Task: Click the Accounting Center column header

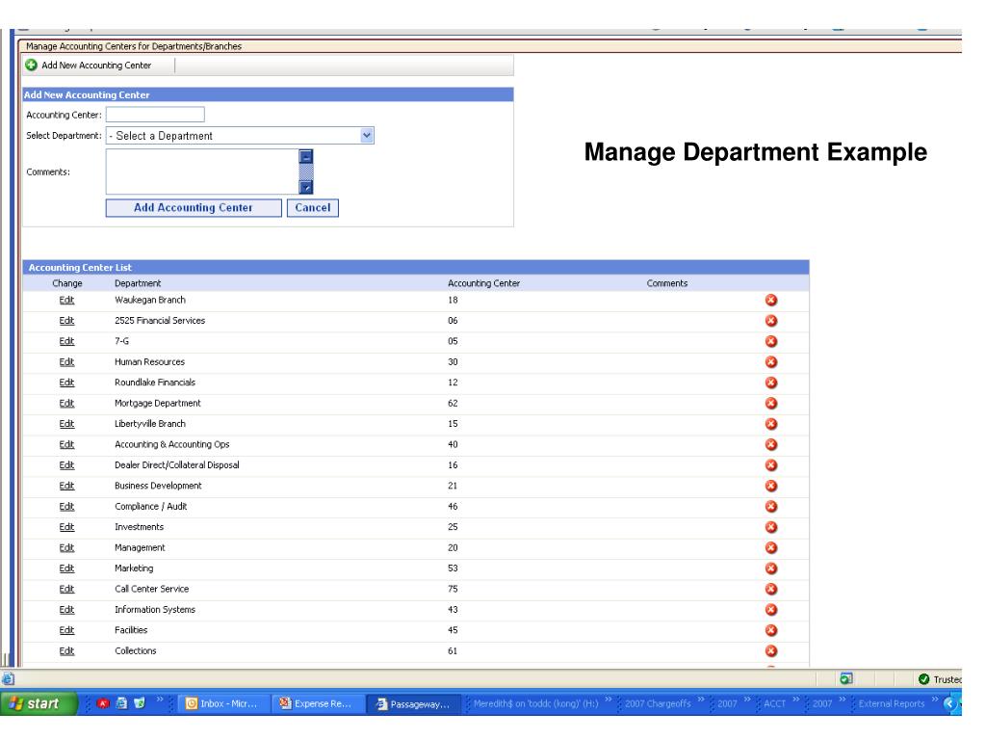Action: click(483, 284)
